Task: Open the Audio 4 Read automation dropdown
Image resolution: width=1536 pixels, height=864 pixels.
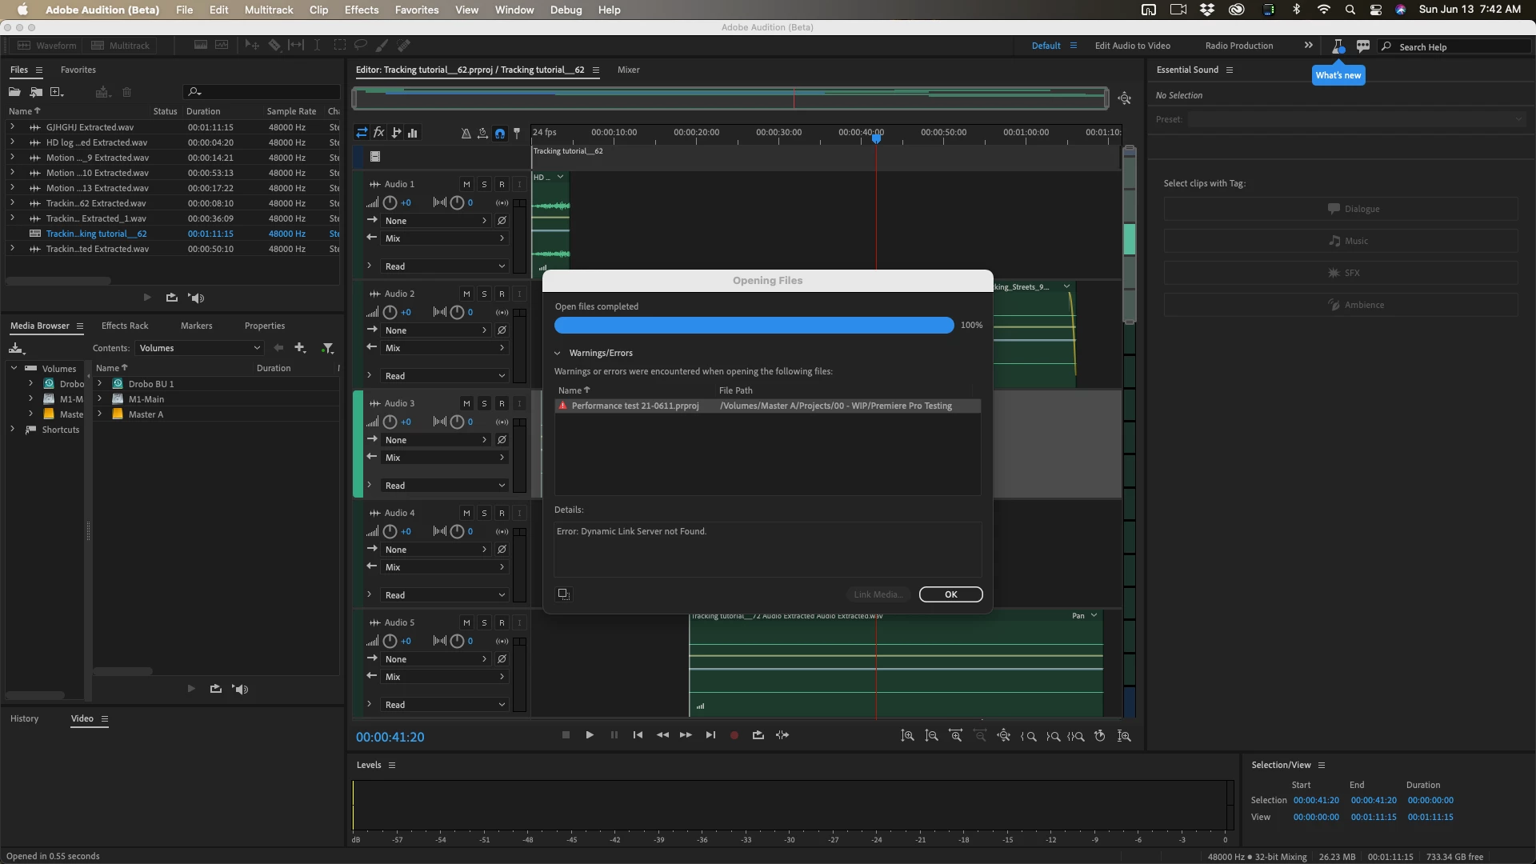Action: (445, 595)
